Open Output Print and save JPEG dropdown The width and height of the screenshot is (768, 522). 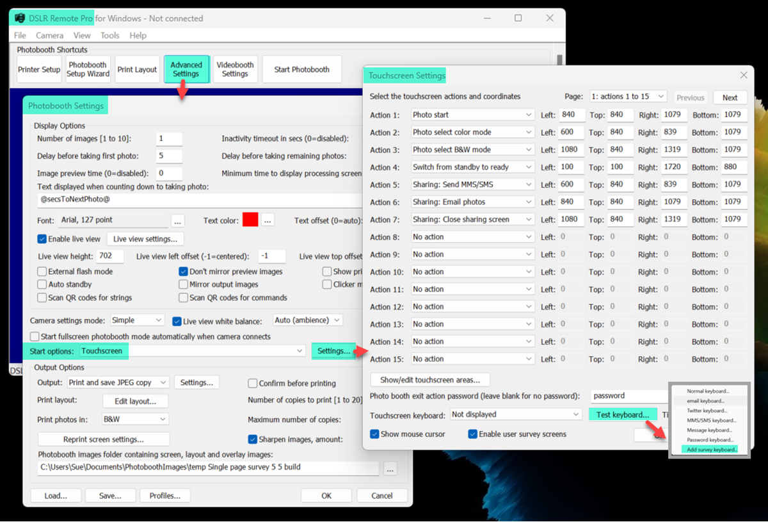pos(118,382)
